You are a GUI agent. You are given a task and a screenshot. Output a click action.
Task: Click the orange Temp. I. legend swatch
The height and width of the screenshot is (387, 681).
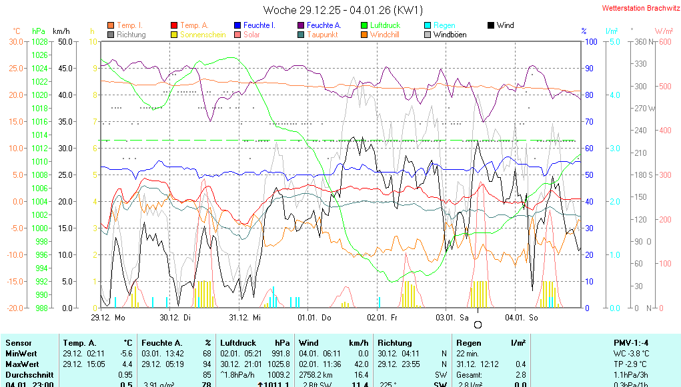(x=111, y=25)
